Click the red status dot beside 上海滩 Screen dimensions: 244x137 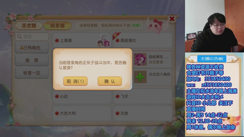[x=57, y=40]
